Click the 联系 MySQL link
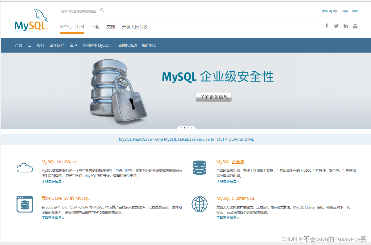This screenshot has width=371, height=245. [330, 11]
